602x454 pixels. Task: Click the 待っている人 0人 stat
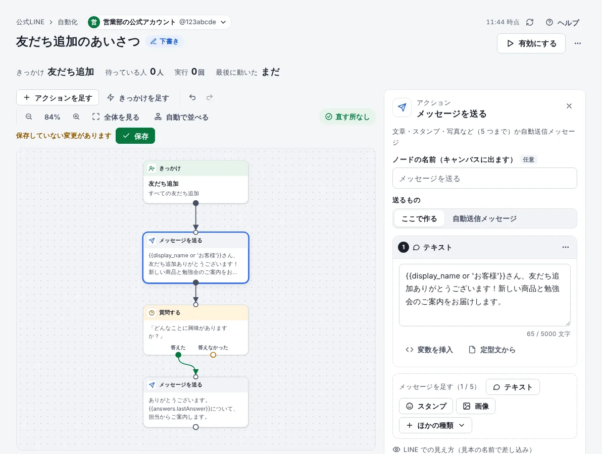tap(134, 72)
